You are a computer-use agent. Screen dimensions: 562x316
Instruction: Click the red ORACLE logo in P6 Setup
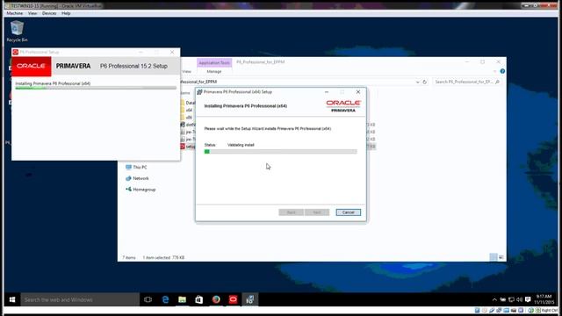(32, 67)
